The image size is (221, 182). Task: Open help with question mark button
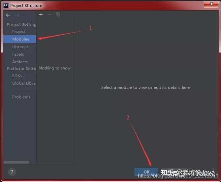point(12,172)
